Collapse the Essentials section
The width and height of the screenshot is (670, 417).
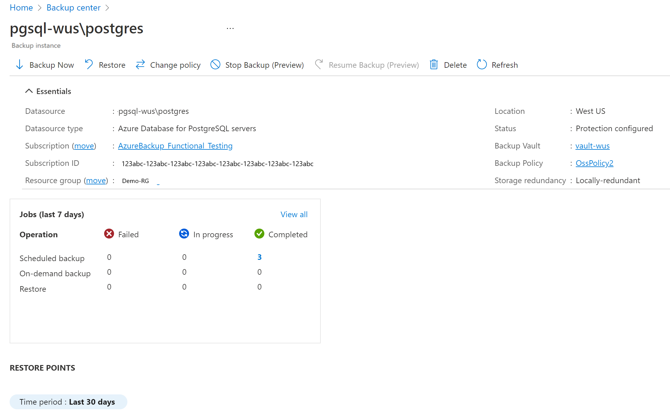[x=29, y=91]
